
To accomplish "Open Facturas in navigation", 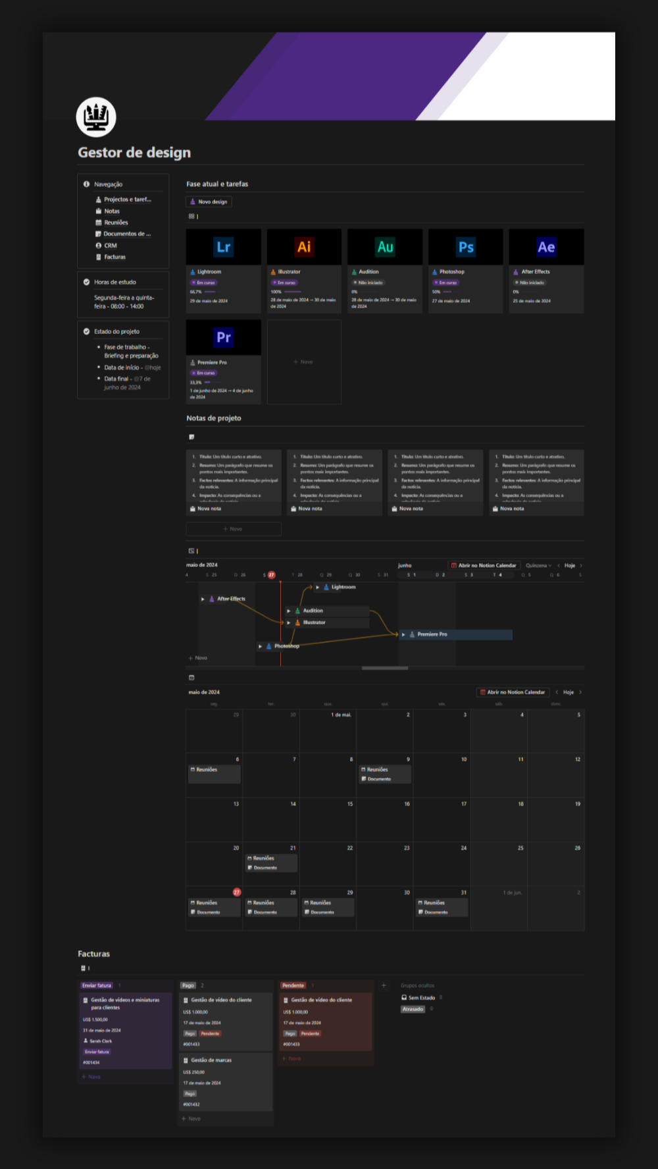I will [111, 257].
